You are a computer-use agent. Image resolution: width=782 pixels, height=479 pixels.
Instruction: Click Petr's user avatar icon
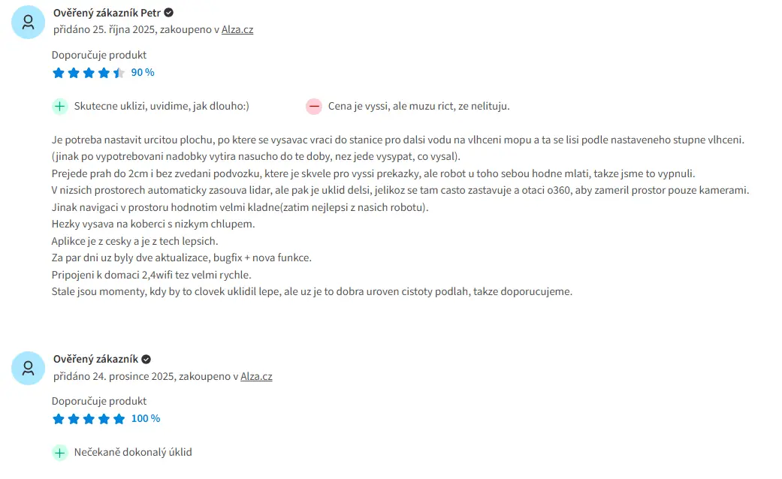[x=29, y=23]
